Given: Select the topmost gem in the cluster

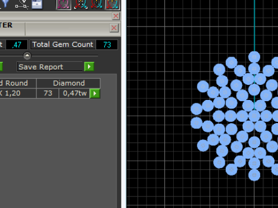Looking at the screenshot, I should (254, 57).
